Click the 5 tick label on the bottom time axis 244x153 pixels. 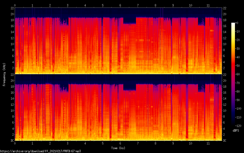(103, 143)
